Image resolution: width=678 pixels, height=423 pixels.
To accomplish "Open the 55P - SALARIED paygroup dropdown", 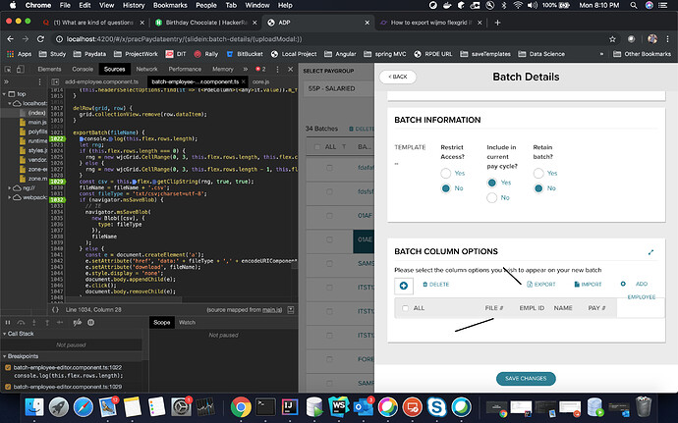I will click(x=338, y=88).
